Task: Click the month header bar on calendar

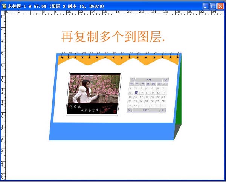Action: click(x=149, y=80)
